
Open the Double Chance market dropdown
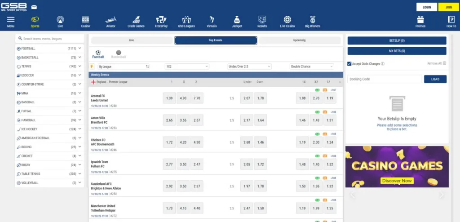tap(312, 67)
